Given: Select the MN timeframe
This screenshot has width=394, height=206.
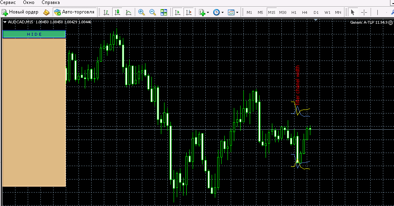Looking at the screenshot, I should (x=338, y=12).
